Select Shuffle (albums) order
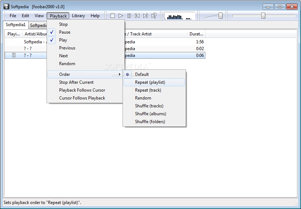Screen dimensions: 301x209 point(154,114)
